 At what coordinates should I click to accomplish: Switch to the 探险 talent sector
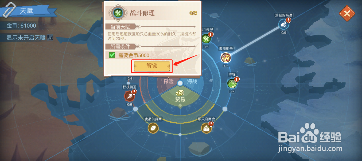(169, 82)
